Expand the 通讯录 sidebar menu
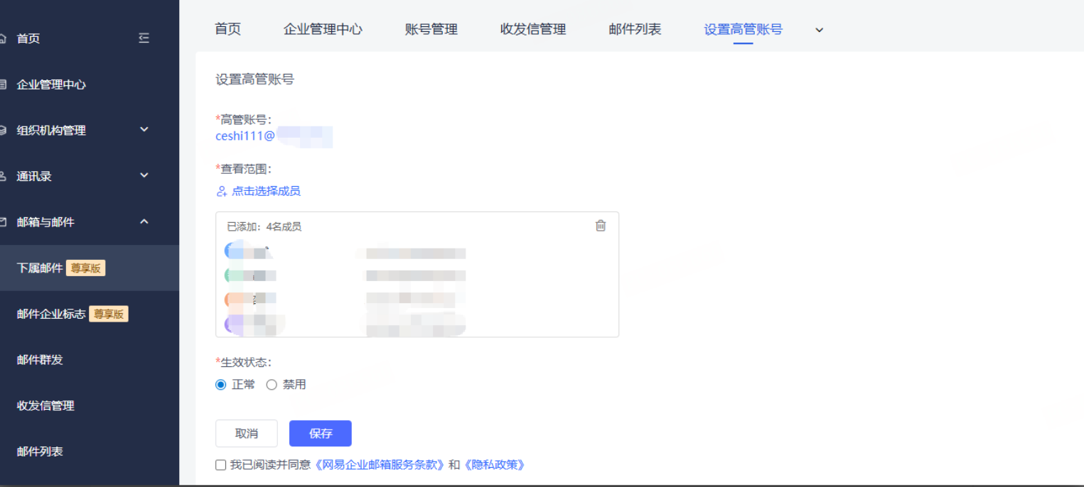 point(144,176)
